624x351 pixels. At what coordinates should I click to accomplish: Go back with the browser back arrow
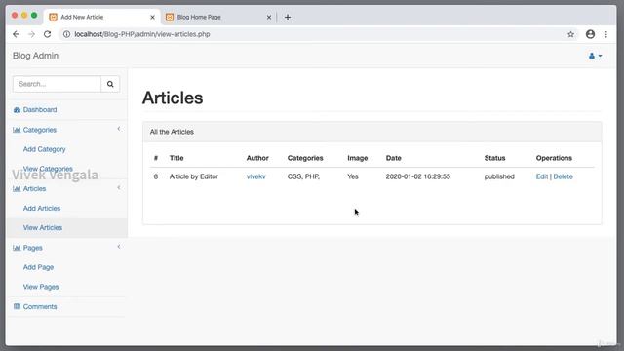pyautogui.click(x=16, y=34)
